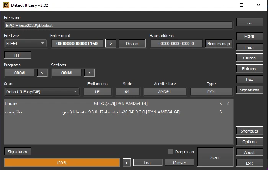Open the Memory map
268x170 pixels.
pos(219,44)
